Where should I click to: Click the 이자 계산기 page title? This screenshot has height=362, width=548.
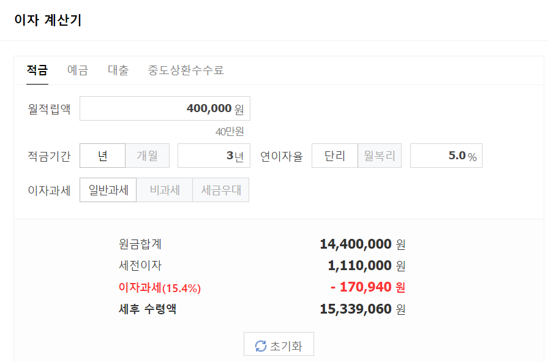46,20
